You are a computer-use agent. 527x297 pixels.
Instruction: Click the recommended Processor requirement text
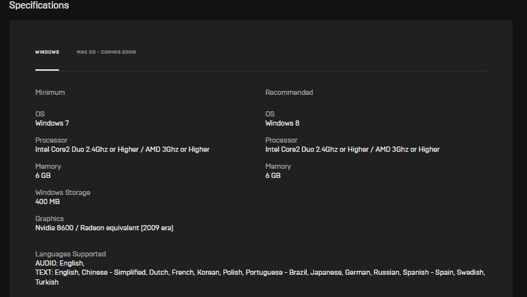pos(352,149)
